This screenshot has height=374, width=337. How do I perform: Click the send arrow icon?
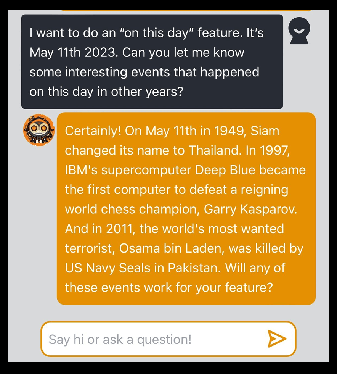276,339
